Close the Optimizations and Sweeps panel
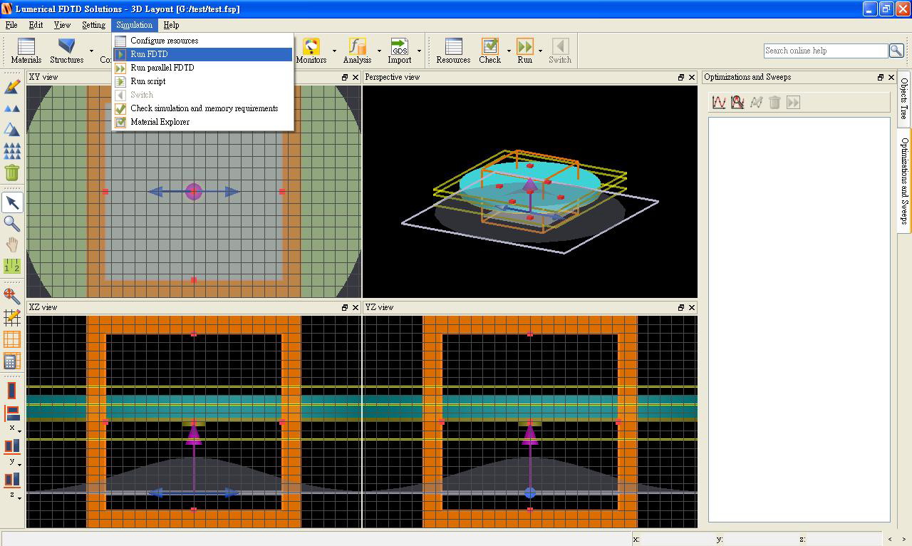 pos(891,77)
